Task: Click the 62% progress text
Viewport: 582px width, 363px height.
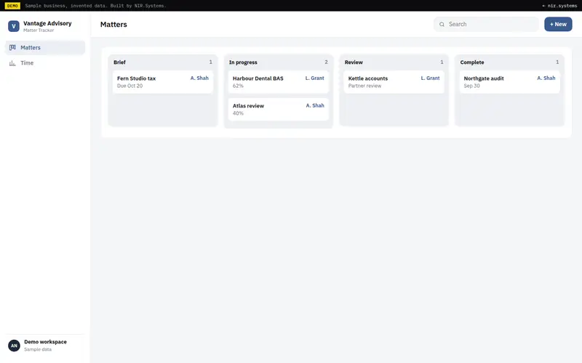Action: coord(238,86)
